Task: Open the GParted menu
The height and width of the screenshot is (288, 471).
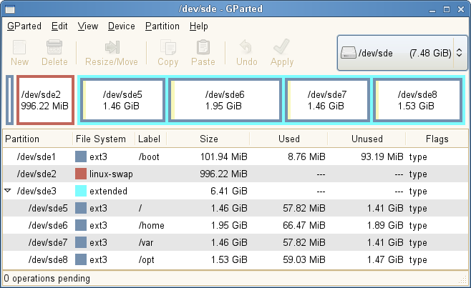Action: (x=24, y=26)
